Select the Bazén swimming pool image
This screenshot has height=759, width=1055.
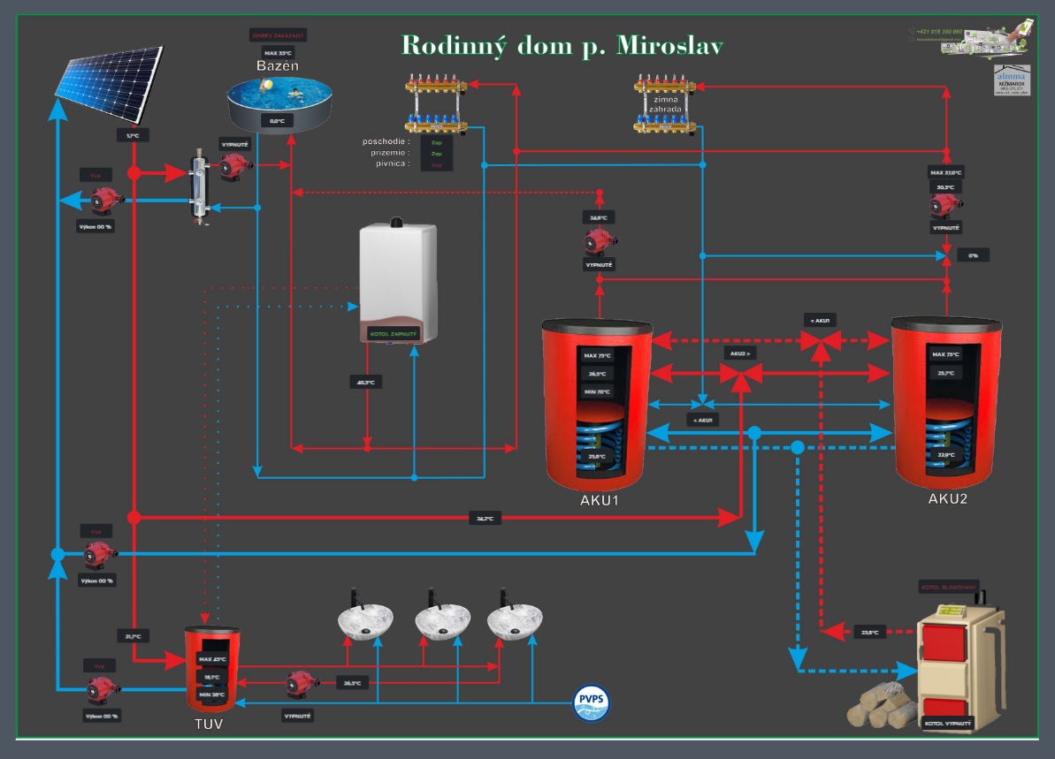click(x=281, y=103)
